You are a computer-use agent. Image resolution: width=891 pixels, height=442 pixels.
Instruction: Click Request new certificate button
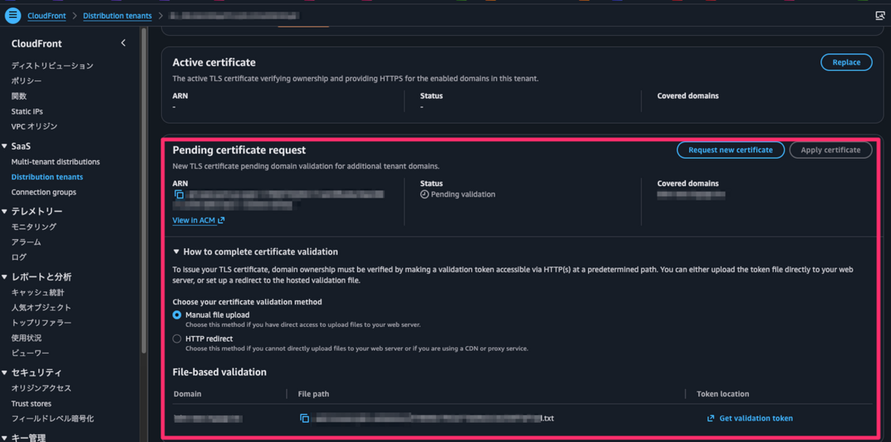(731, 150)
